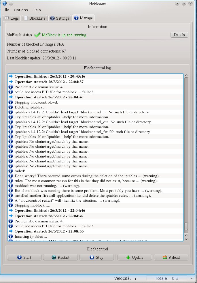Click arrow icon of Operation started 22:04:46
The height and width of the screenshot is (283, 197).
pyautogui.click(x=11, y=97)
